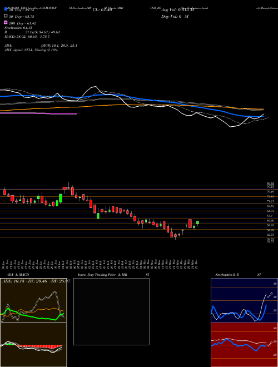This screenshot has height=367, width=278.
Task: Click the ADX indicator chart panel
Action: [33, 300]
